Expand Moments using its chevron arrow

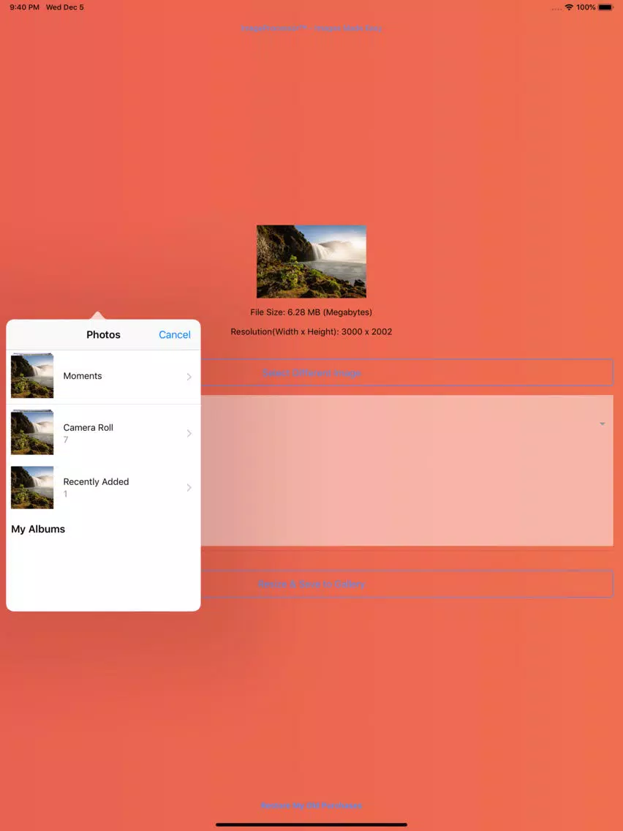click(189, 376)
